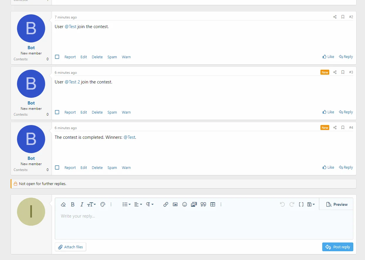Image resolution: width=365 pixels, height=260 pixels.
Task: Switch to the Preview tab
Action: [x=337, y=204]
